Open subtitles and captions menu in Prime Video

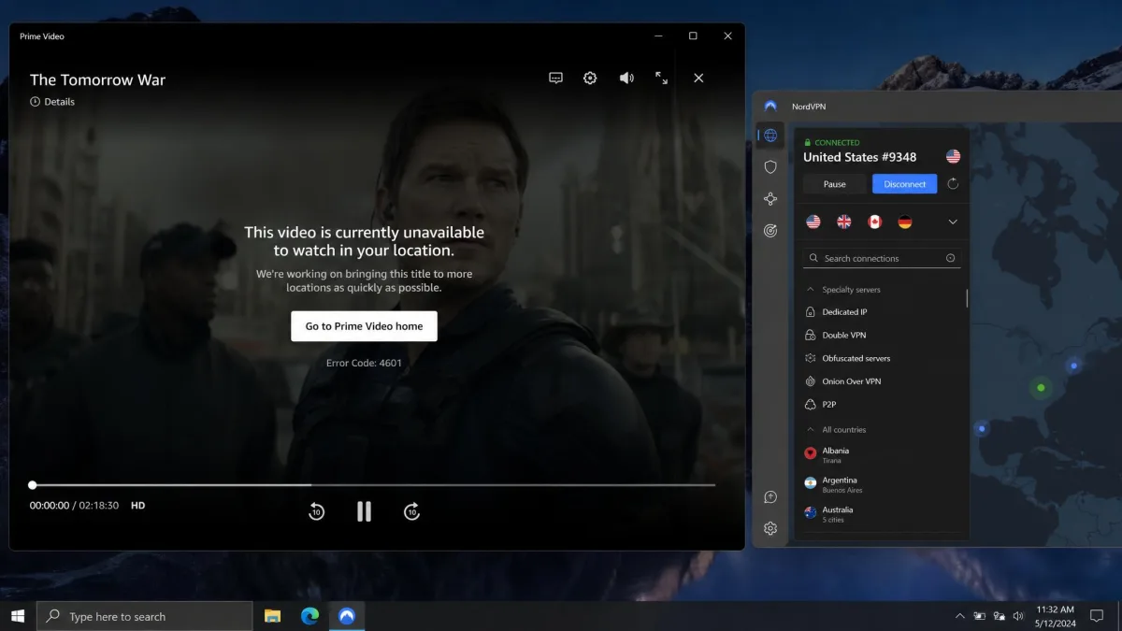(555, 78)
